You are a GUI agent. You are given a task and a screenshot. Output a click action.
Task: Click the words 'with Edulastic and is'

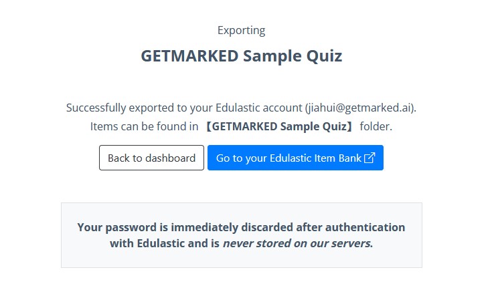coord(165,243)
